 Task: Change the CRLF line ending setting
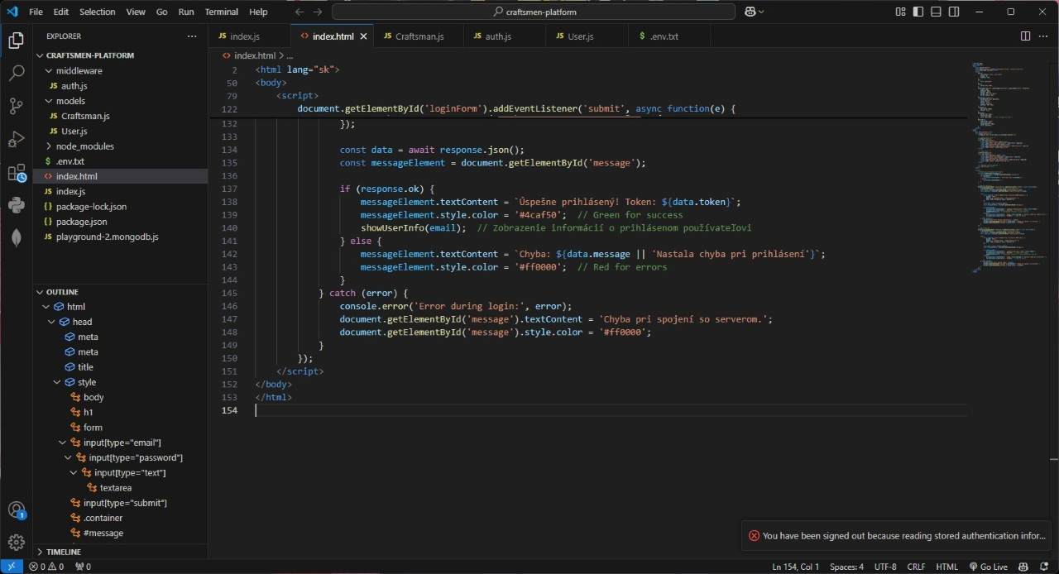coord(916,567)
